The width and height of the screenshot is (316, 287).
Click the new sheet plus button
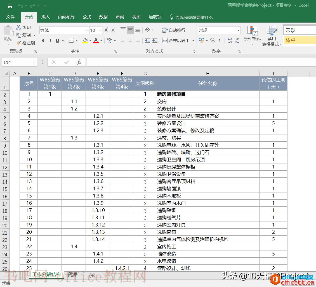point(92,275)
